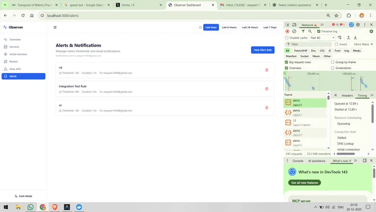The height and width of the screenshot is (212, 376).
Task: Collapse sidebar with hamburger icon
Action: [55, 27]
